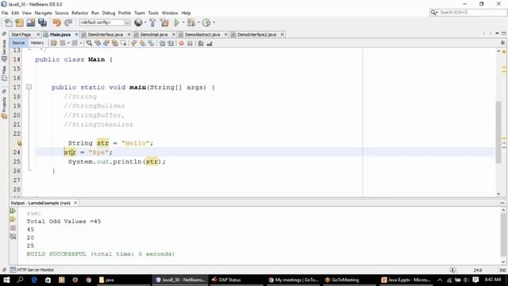Click Stop Macro Recording icon

click(x=190, y=43)
